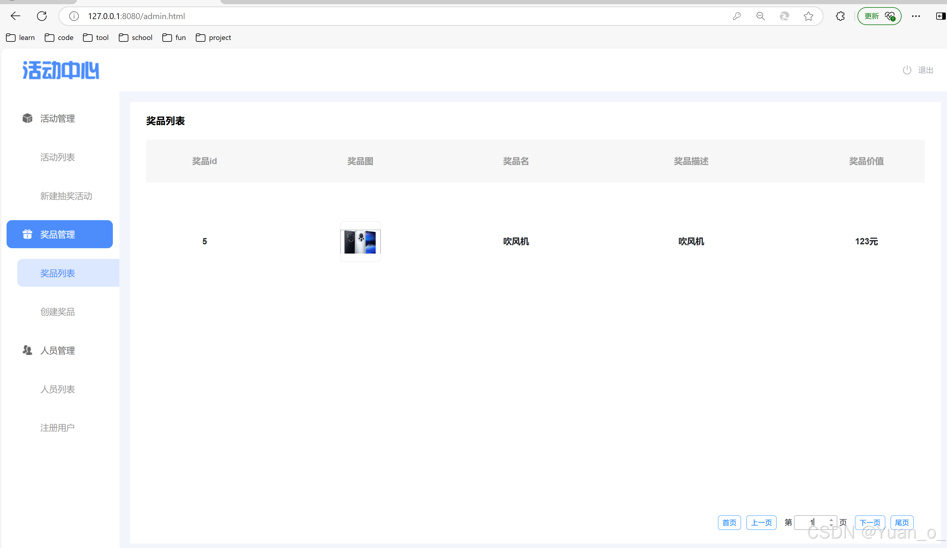Click the site information icon

coord(74,16)
